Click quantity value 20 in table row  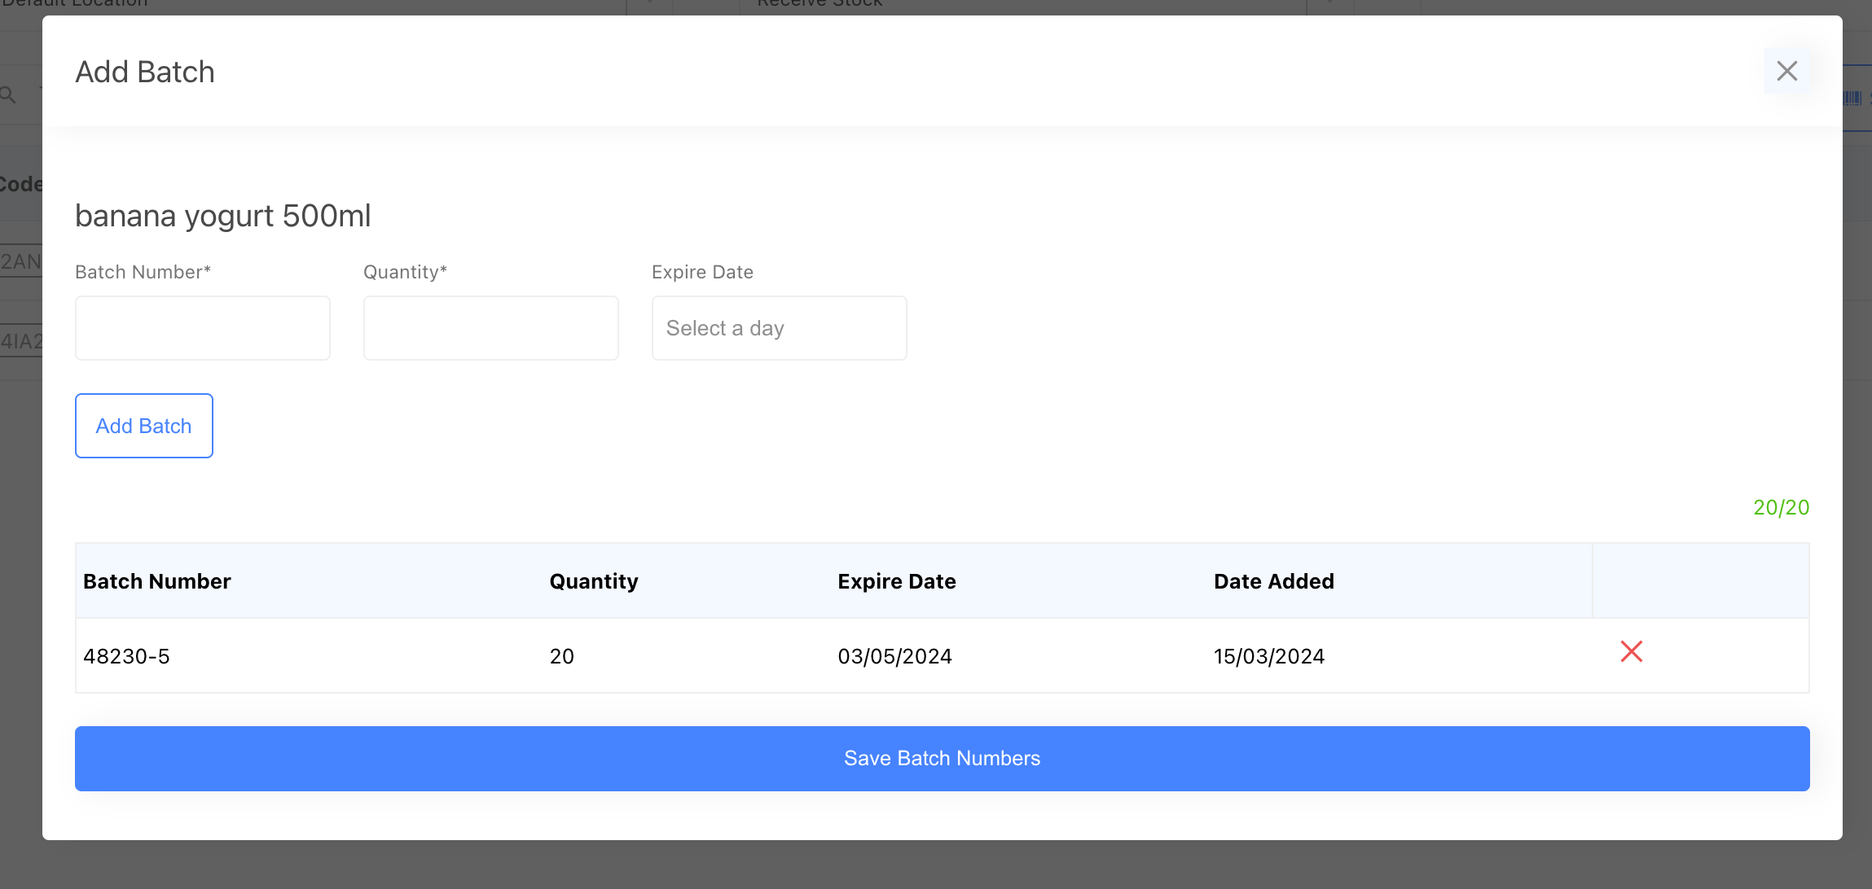coord(561,656)
